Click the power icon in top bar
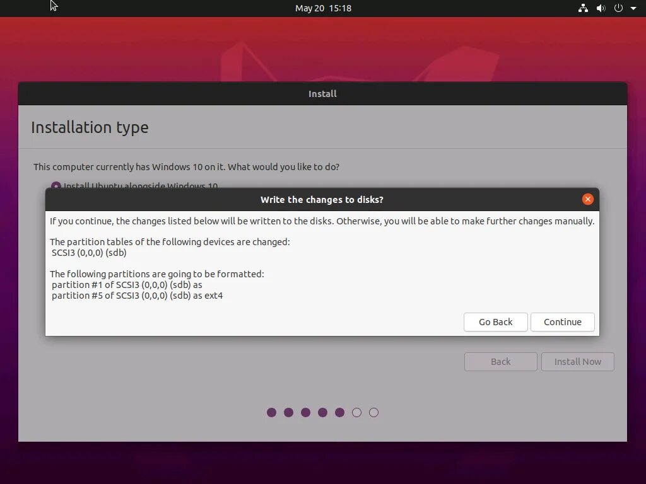This screenshot has height=484, width=646. (618, 8)
